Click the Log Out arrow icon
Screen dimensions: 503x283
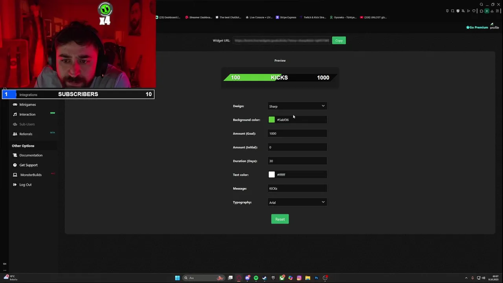pos(15,185)
